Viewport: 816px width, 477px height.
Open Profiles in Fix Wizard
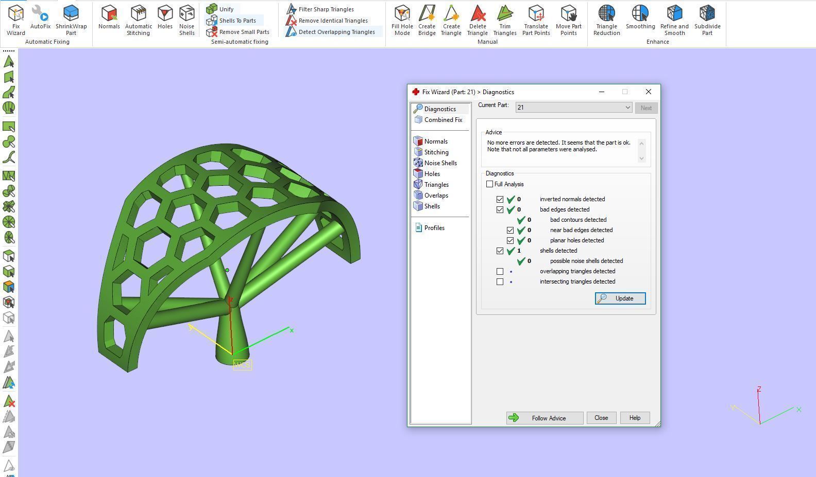[434, 228]
